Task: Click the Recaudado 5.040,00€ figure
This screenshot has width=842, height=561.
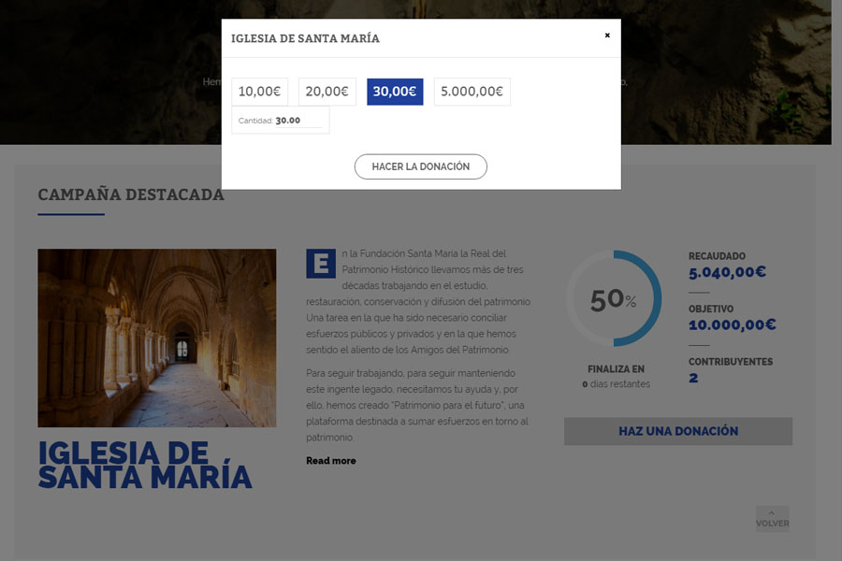Action: (x=727, y=273)
